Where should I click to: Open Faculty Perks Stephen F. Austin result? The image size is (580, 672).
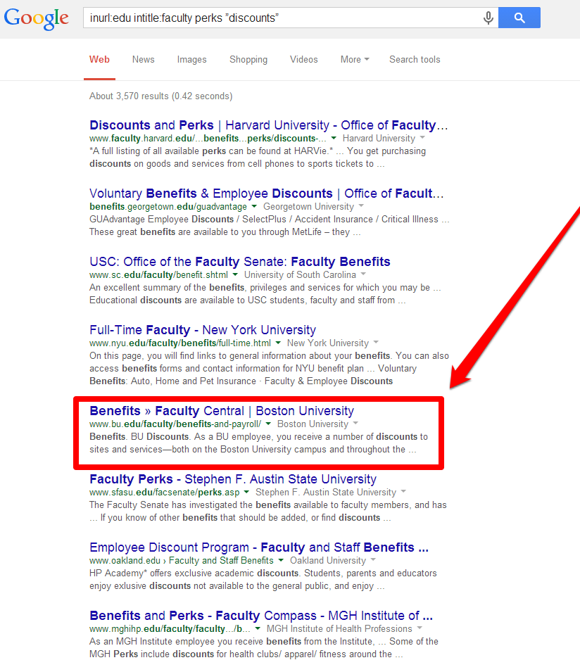click(233, 478)
